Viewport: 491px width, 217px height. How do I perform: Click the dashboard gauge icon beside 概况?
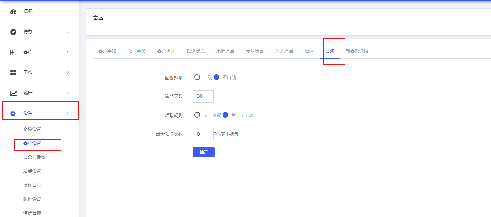pos(13,12)
